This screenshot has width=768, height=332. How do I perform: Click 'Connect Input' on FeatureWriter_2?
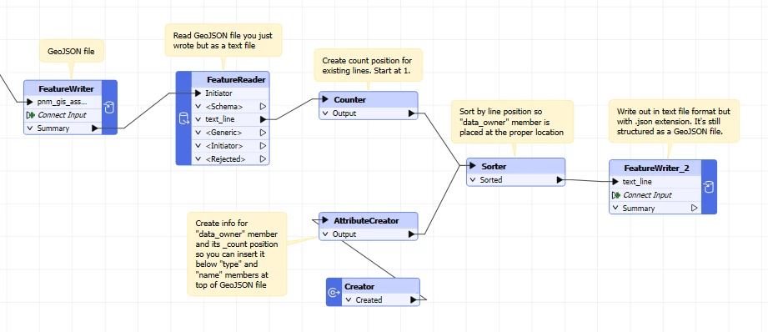click(647, 195)
